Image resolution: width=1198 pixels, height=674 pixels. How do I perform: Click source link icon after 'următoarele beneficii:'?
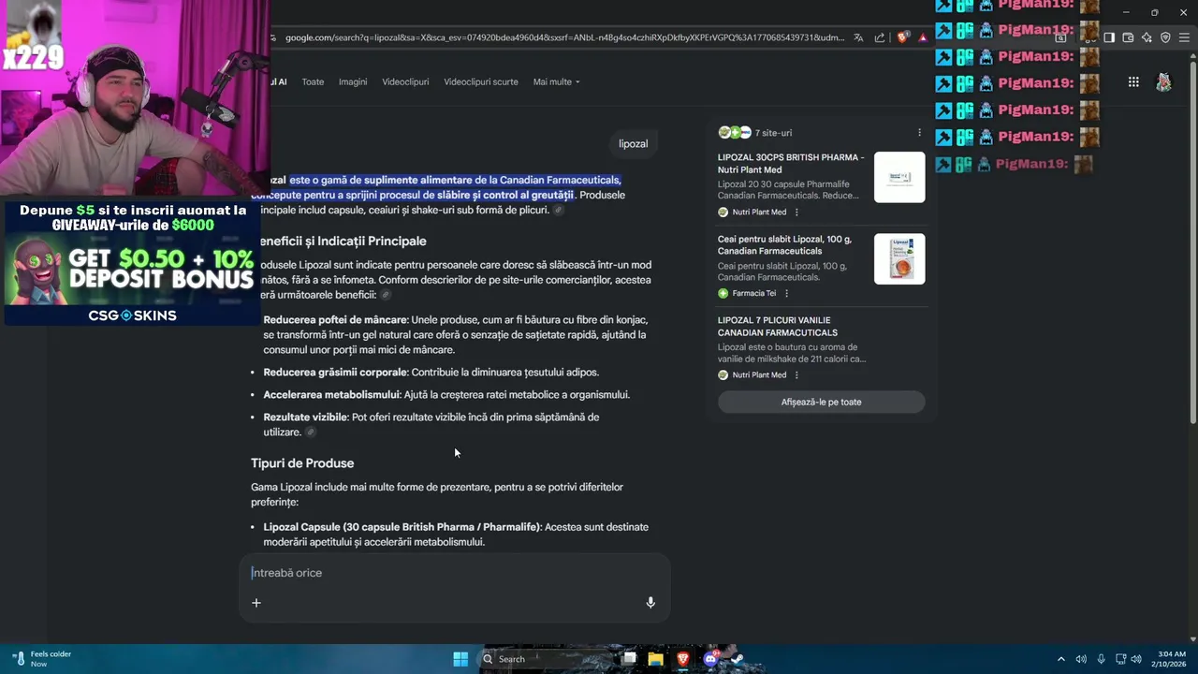[386, 295]
